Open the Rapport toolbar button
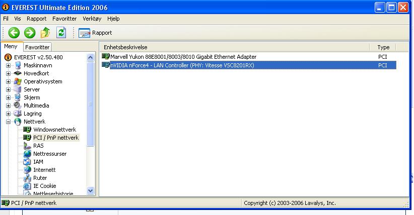414x215 pixels. (95, 33)
